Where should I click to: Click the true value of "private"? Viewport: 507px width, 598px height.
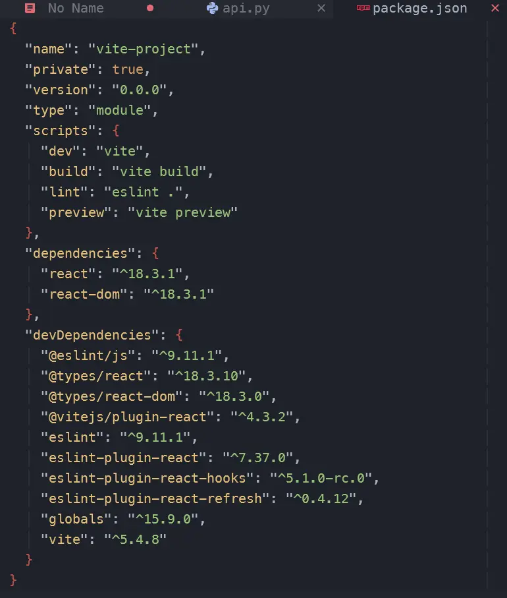[x=127, y=69]
